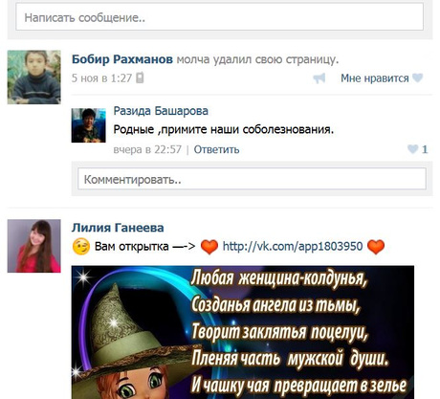This screenshot has height=399, width=440.
Task: Open Бобир Рахманов's name link
Action: click(x=122, y=59)
